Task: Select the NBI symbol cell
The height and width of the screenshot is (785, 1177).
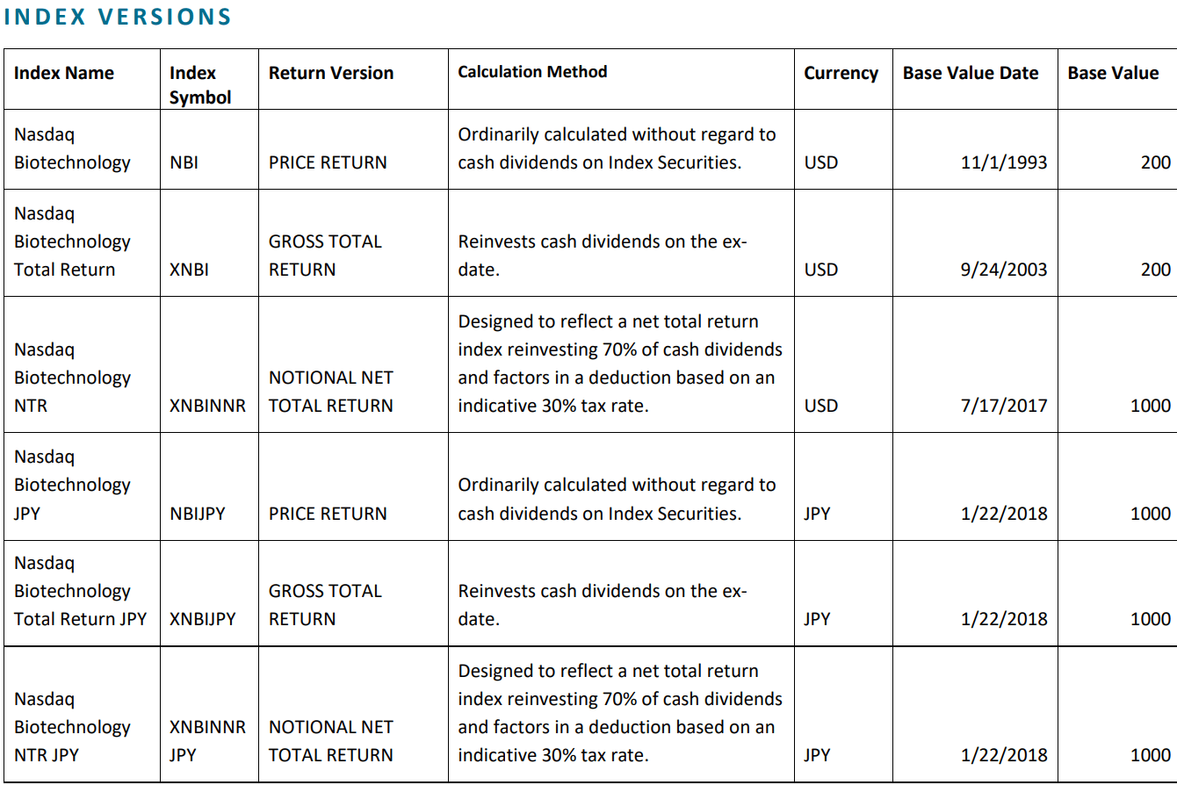Action: click(184, 162)
